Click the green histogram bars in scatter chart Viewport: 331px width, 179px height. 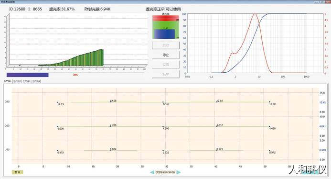pos(80,58)
